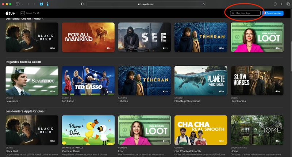Open Loot in Les derniers Apple Original
This screenshot has height=157, width=292.
[145, 130]
